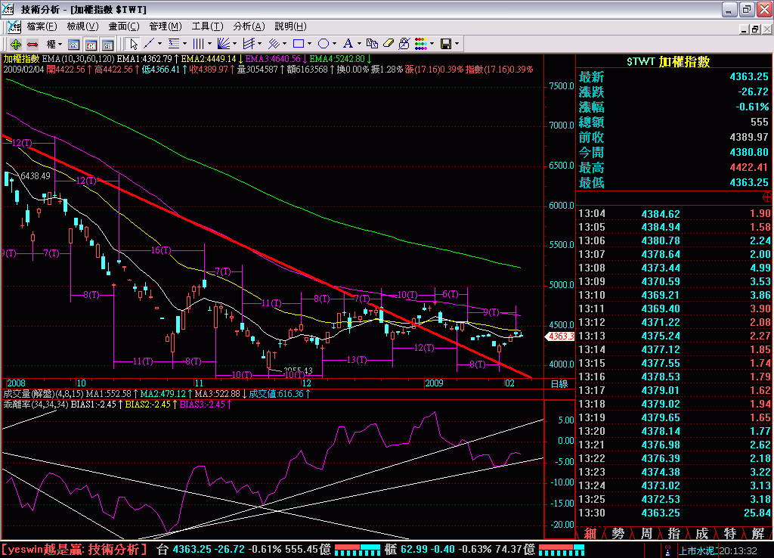Switch to the 細 tab
Image resolution: width=774 pixels, height=558 pixels.
(x=590, y=533)
